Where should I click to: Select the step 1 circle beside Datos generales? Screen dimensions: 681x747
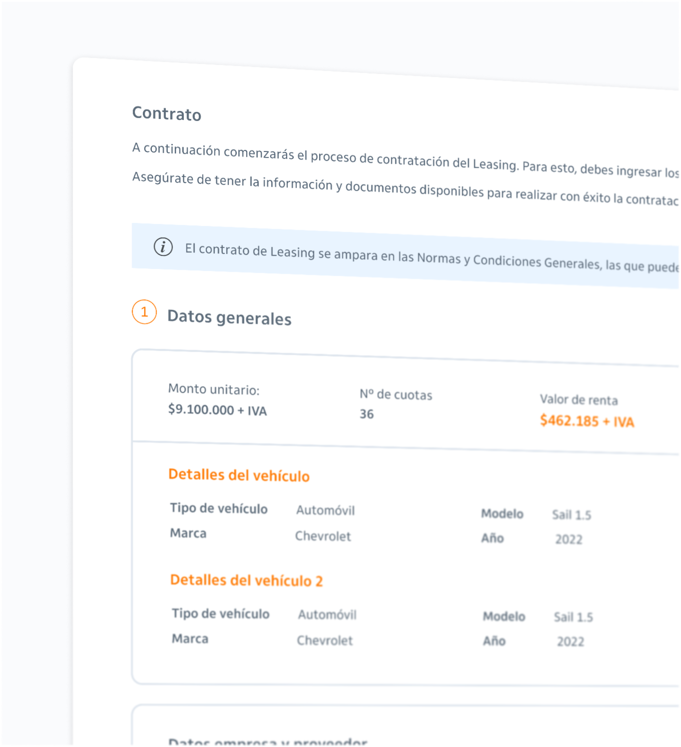(x=144, y=312)
